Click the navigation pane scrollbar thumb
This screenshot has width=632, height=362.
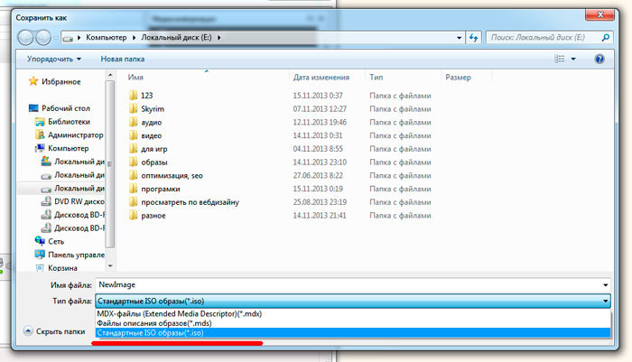tap(110, 164)
